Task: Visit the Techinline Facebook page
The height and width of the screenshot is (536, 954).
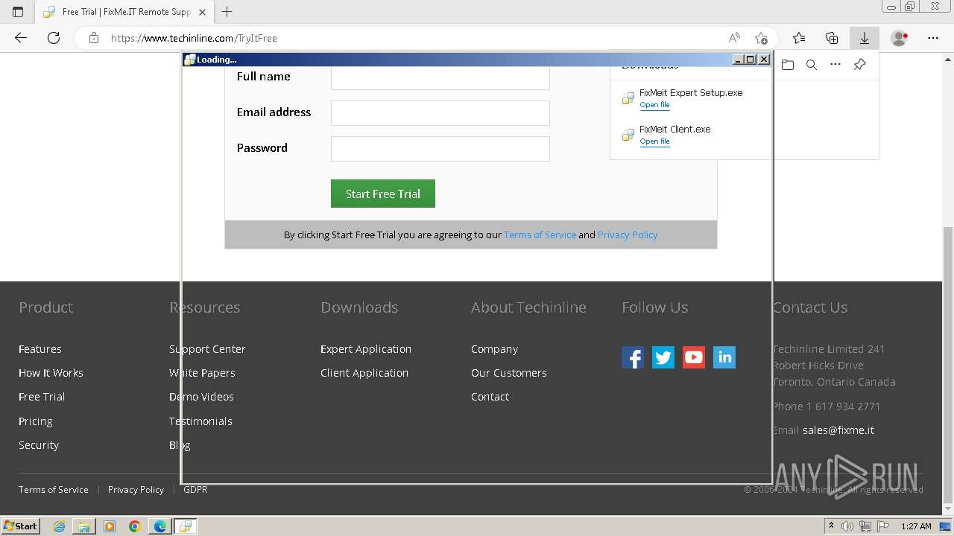Action: (633, 357)
